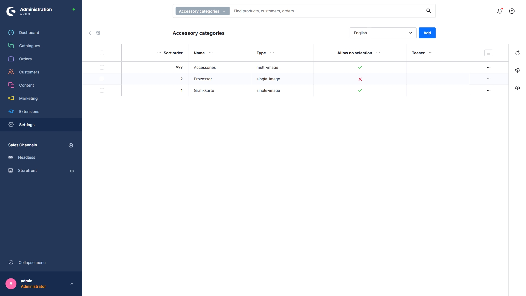The width and height of the screenshot is (526, 296).
Task: Expand the admin user menu chevron
Action: click(72, 284)
